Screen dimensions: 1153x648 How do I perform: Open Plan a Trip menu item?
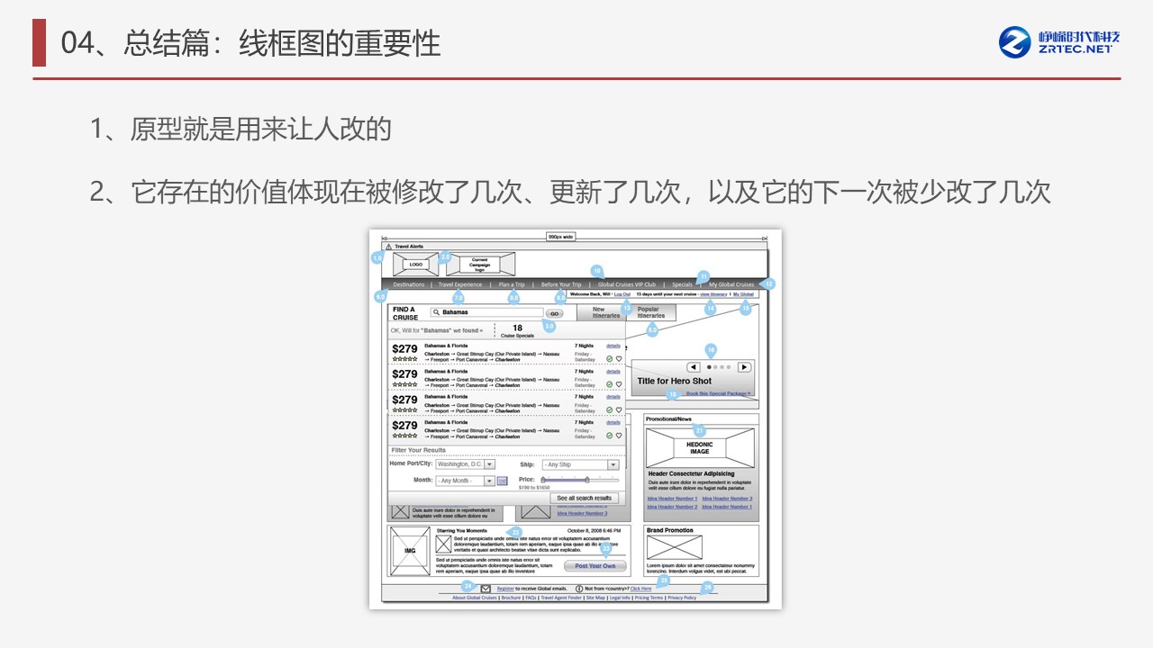click(512, 284)
